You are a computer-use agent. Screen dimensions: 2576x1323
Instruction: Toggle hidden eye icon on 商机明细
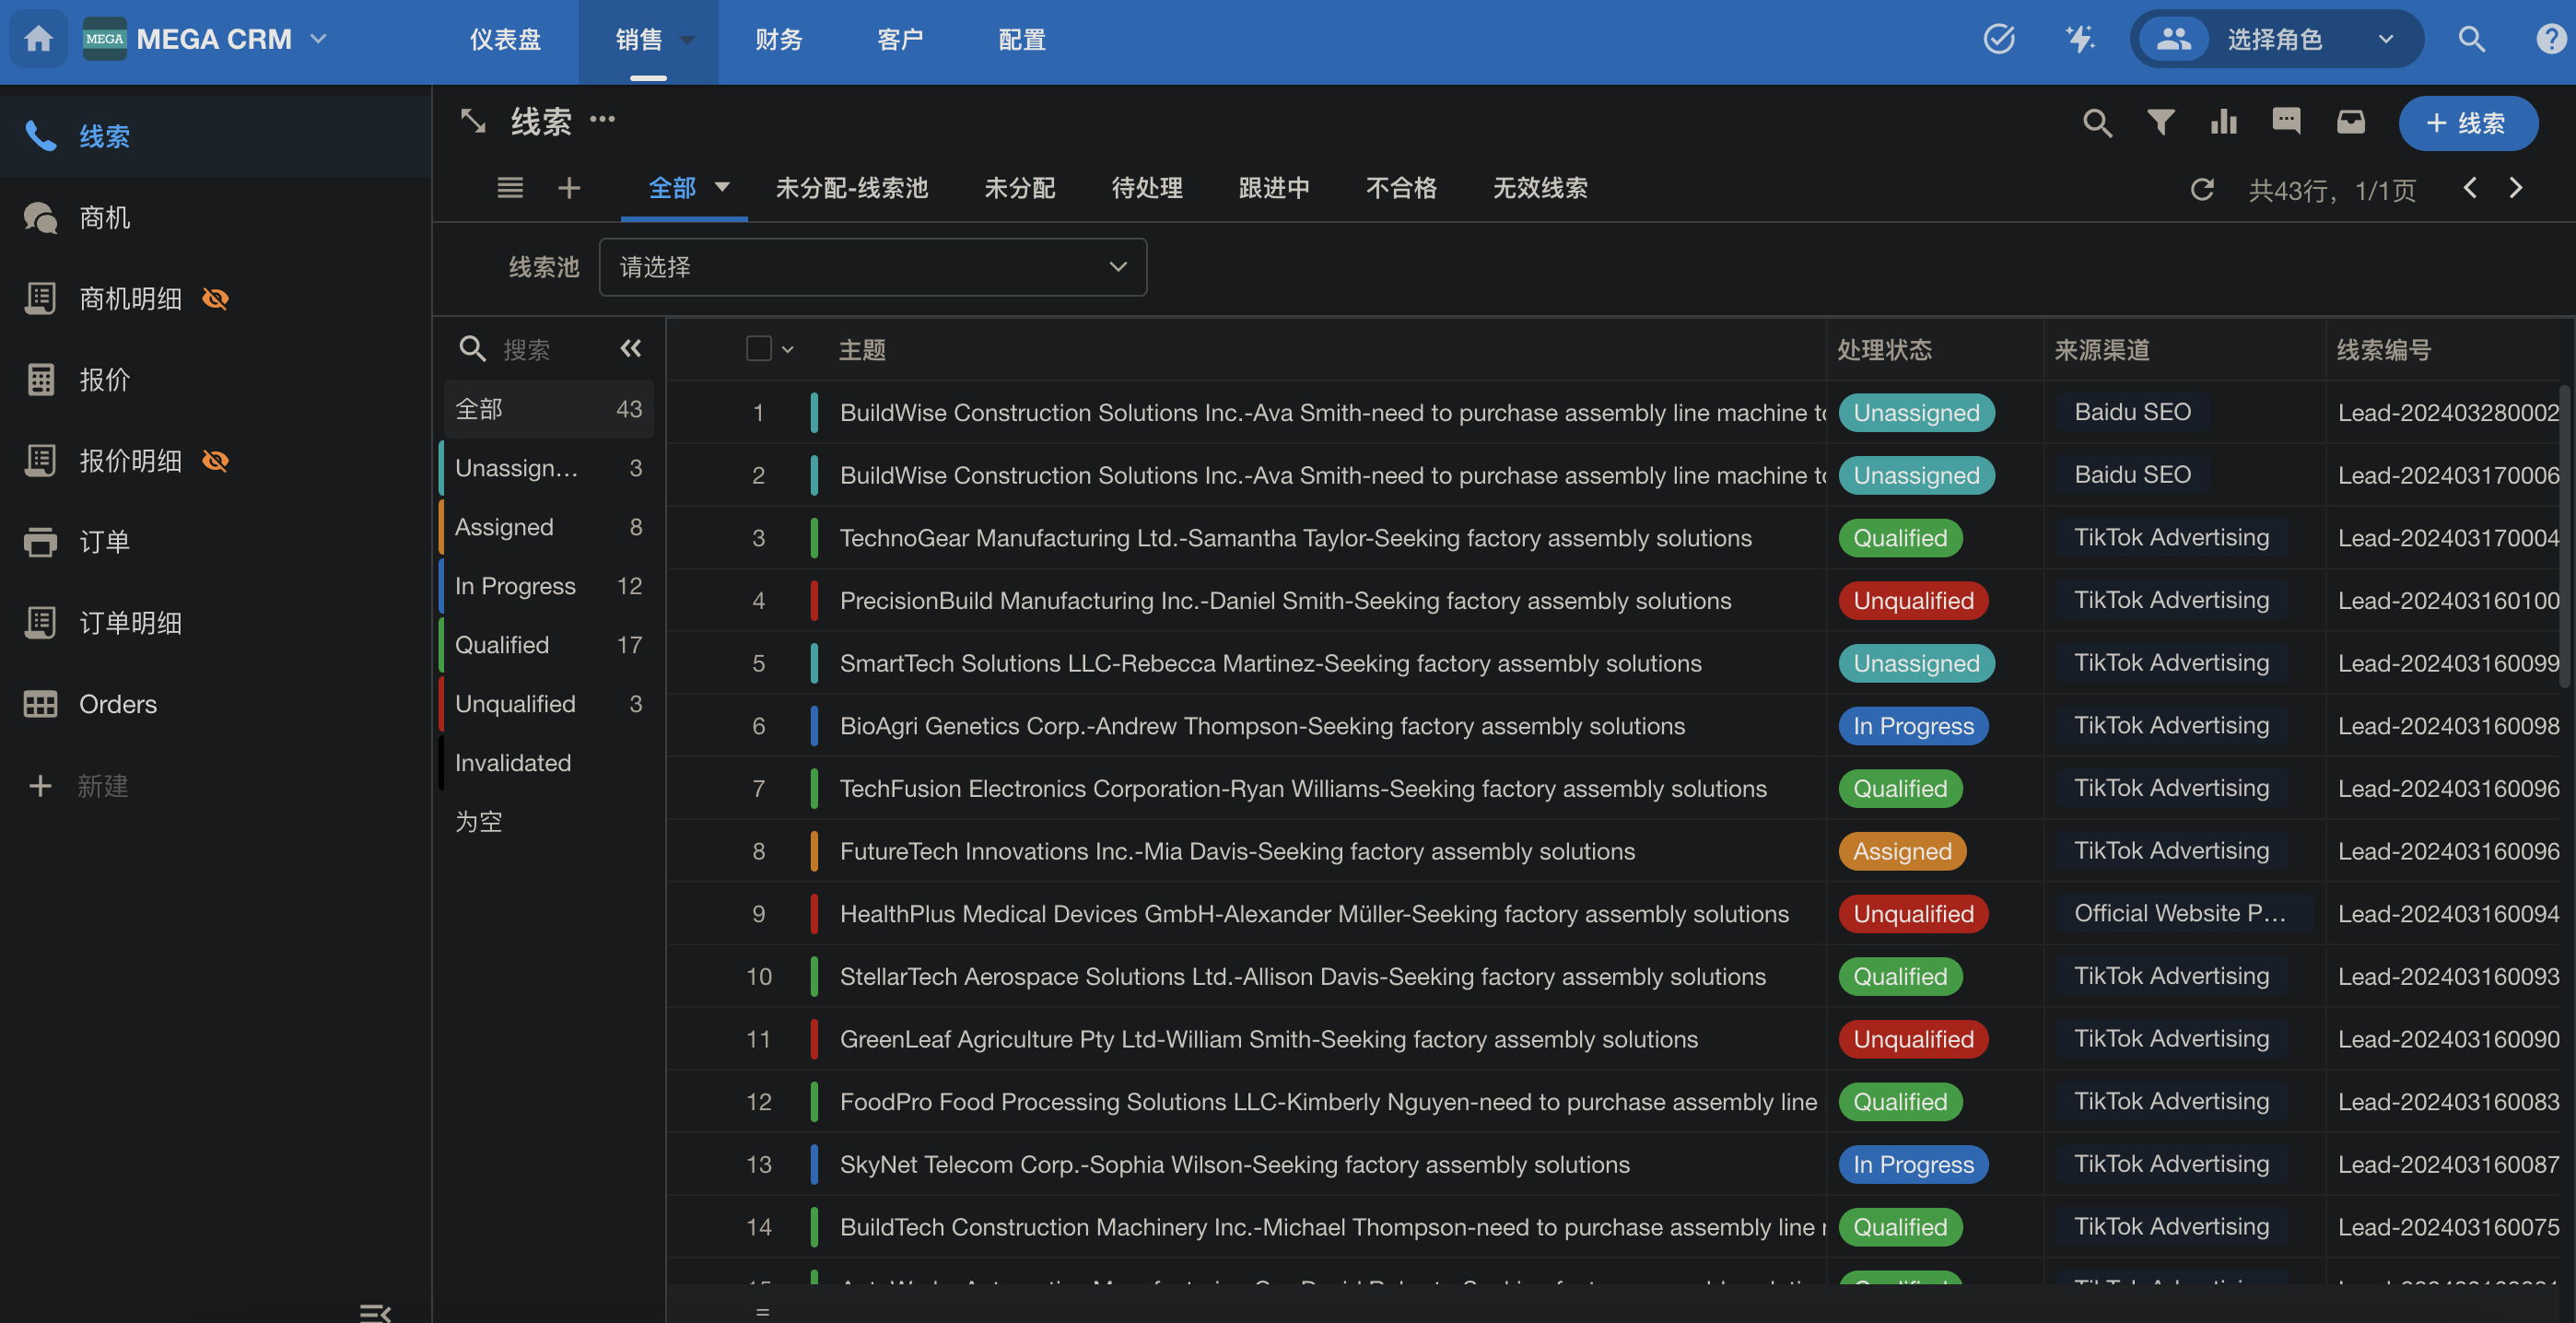pos(215,298)
